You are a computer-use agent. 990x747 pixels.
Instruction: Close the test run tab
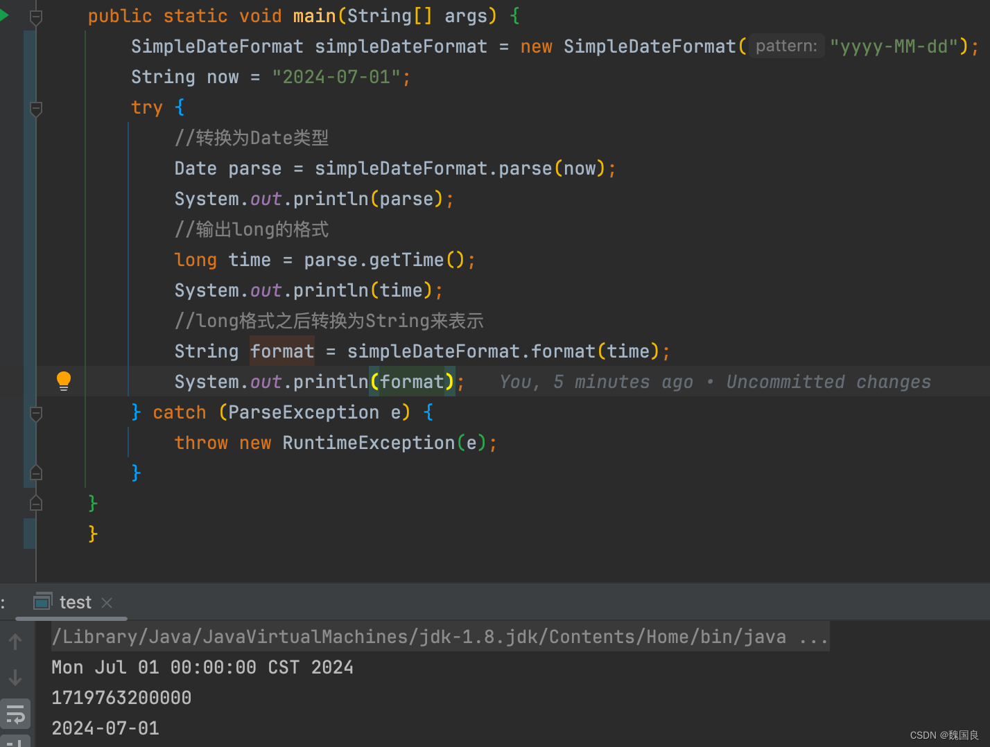coord(106,603)
